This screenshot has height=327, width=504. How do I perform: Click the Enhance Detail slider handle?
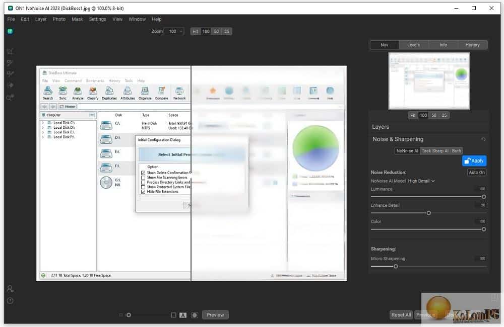point(429,213)
